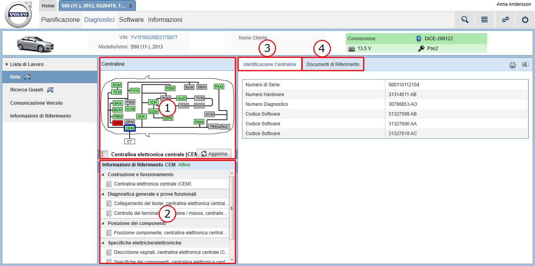The image size is (535, 266).
Task: Select the TVM control unit node
Action: (x=200, y=98)
